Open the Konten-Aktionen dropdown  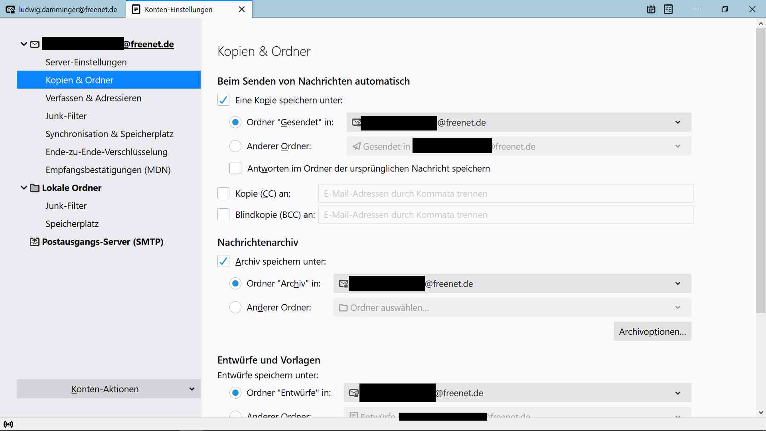pyautogui.click(x=109, y=389)
